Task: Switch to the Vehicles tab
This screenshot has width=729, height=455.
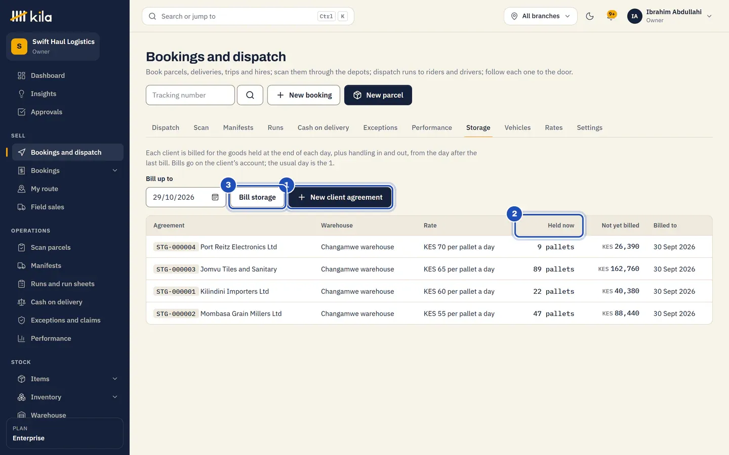Action: [x=517, y=127]
